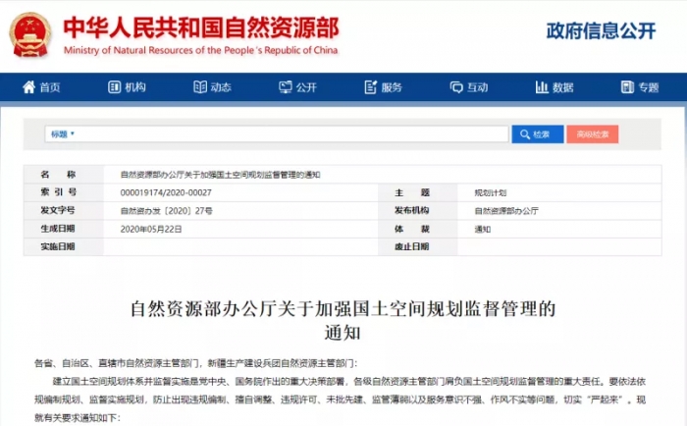Focus the search keyword input box

pos(294,133)
